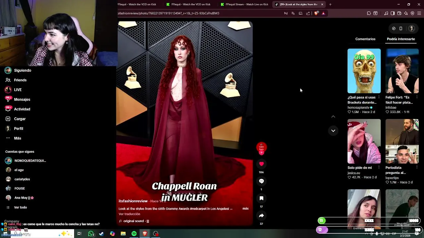
Task: Like the post with the heart icon
Action: [x=261, y=164]
